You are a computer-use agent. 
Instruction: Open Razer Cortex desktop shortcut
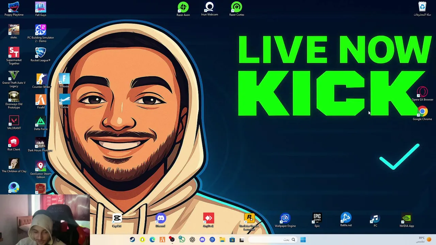236,9
